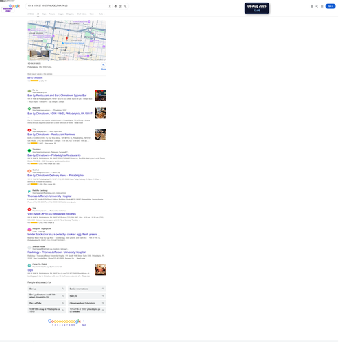Screen dimensions: 340x342
Task: Search related query Bar-Ly
Action: click(x=47, y=289)
